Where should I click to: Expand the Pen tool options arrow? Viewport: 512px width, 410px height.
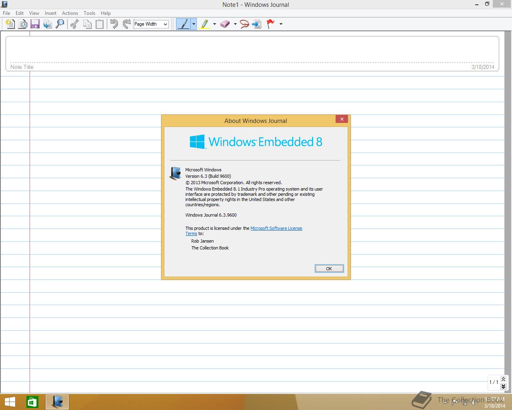coord(194,24)
